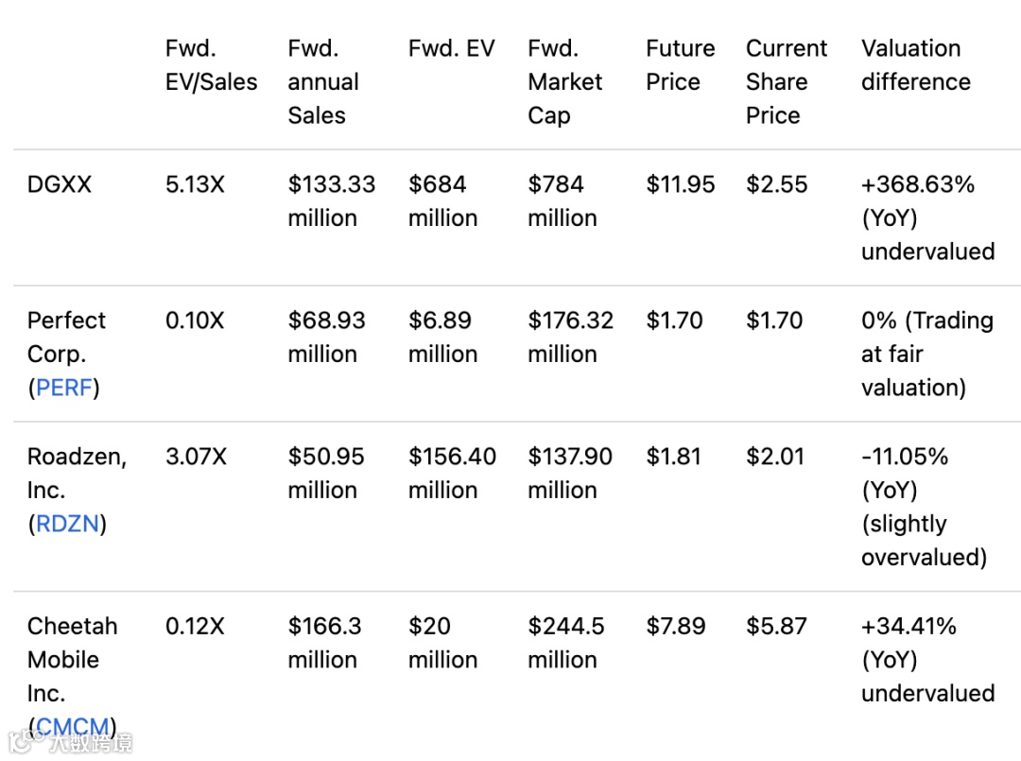
Task: Click the Valuation difference column header
Action: pos(915,65)
